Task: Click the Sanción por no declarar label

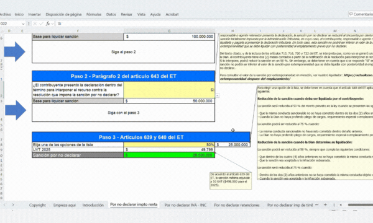Action: (x=78, y=155)
